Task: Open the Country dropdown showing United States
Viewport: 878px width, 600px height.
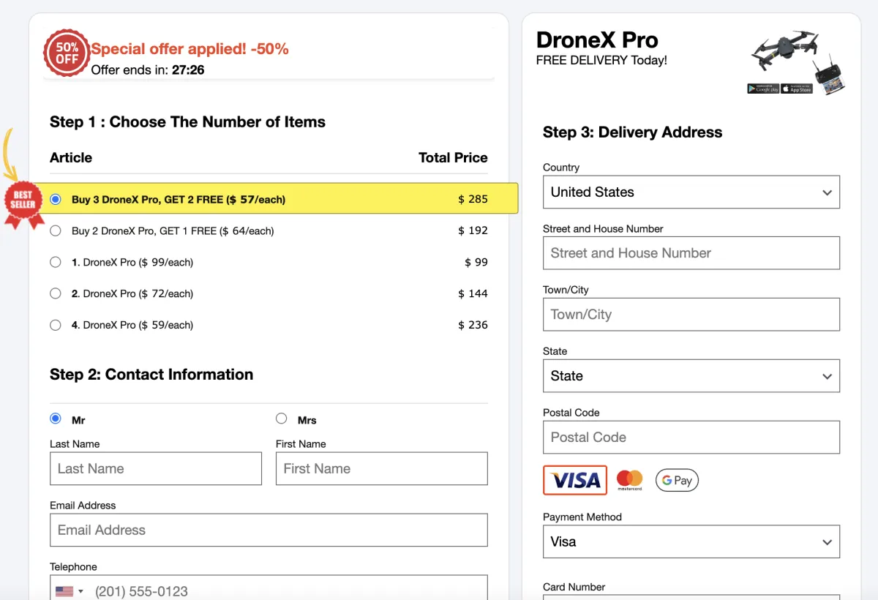Action: [691, 192]
